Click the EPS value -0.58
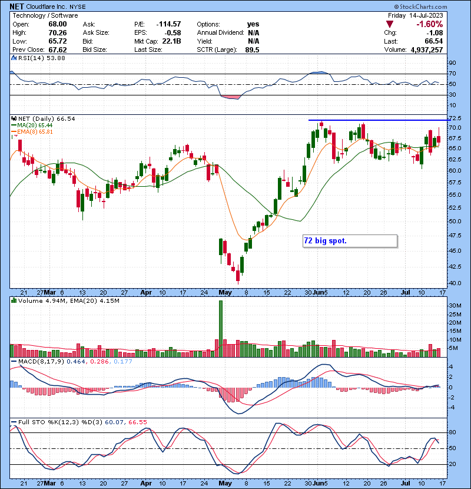Image resolution: width=471 pixels, height=489 pixels. (173, 33)
